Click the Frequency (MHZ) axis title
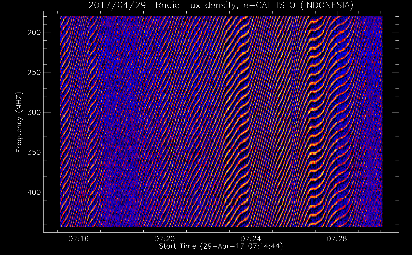The height and width of the screenshot is (255, 412). point(19,122)
